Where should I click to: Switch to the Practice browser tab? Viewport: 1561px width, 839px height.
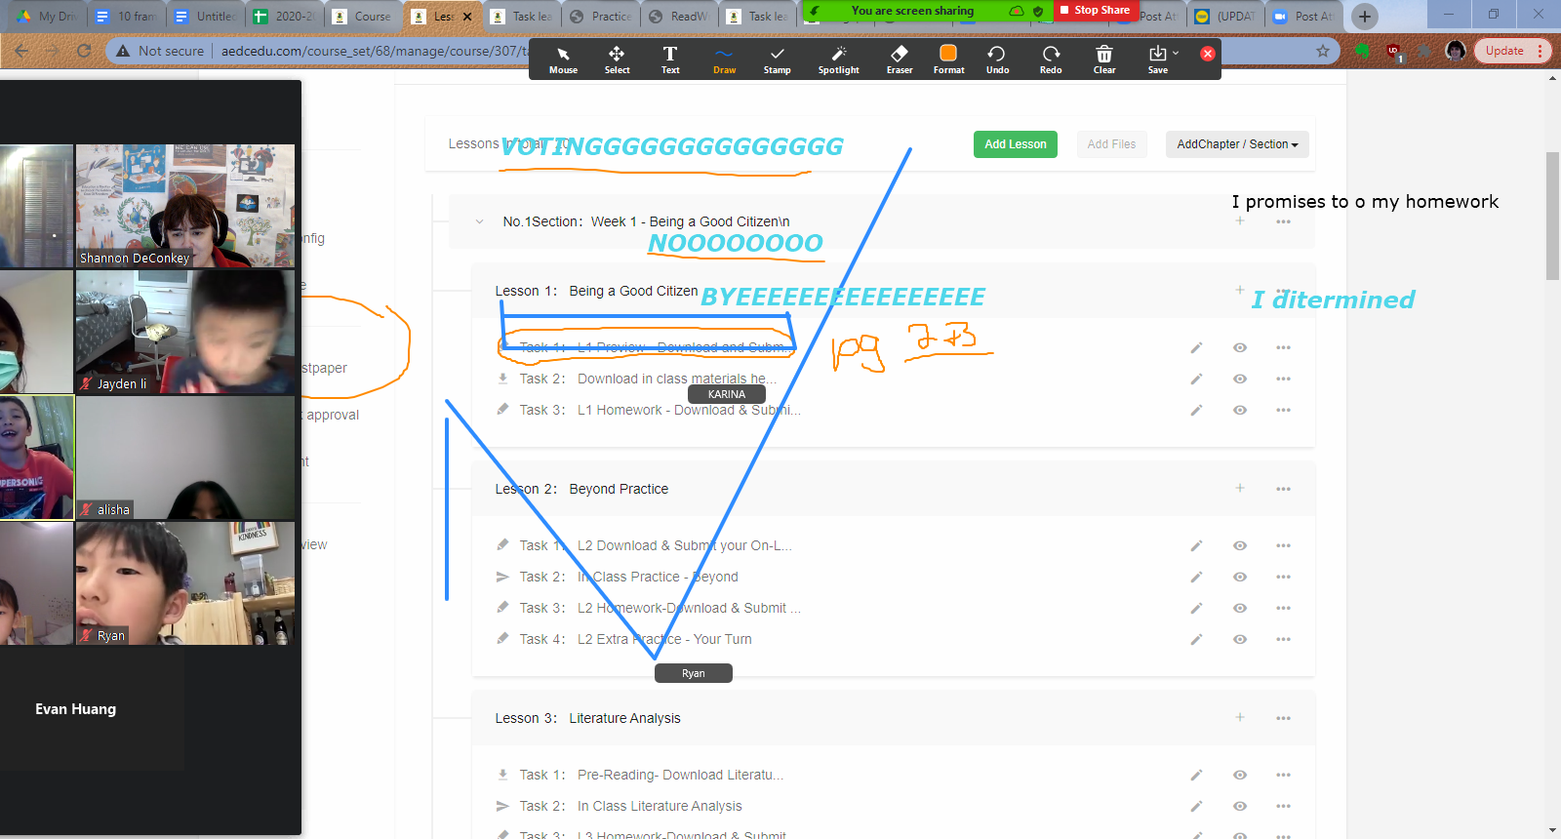coord(600,16)
